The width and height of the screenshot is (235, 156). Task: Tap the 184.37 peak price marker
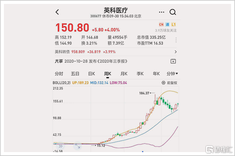(144, 93)
